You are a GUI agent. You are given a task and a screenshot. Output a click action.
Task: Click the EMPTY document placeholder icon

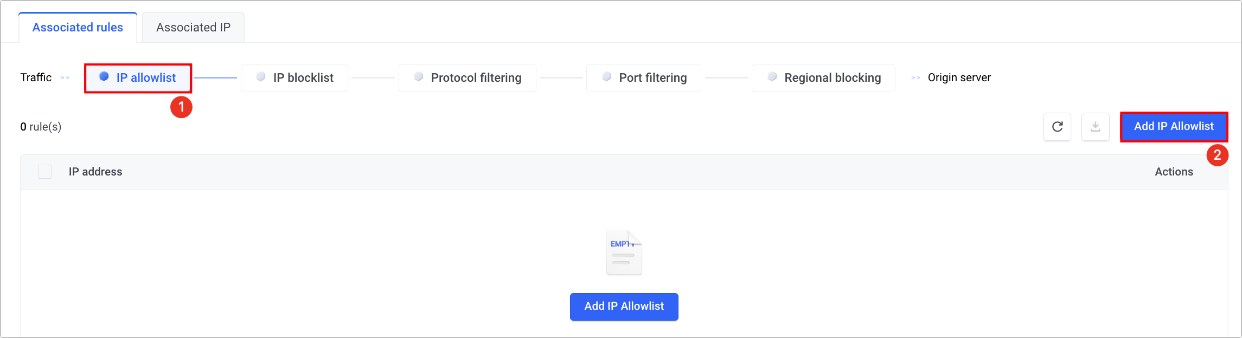click(x=624, y=253)
